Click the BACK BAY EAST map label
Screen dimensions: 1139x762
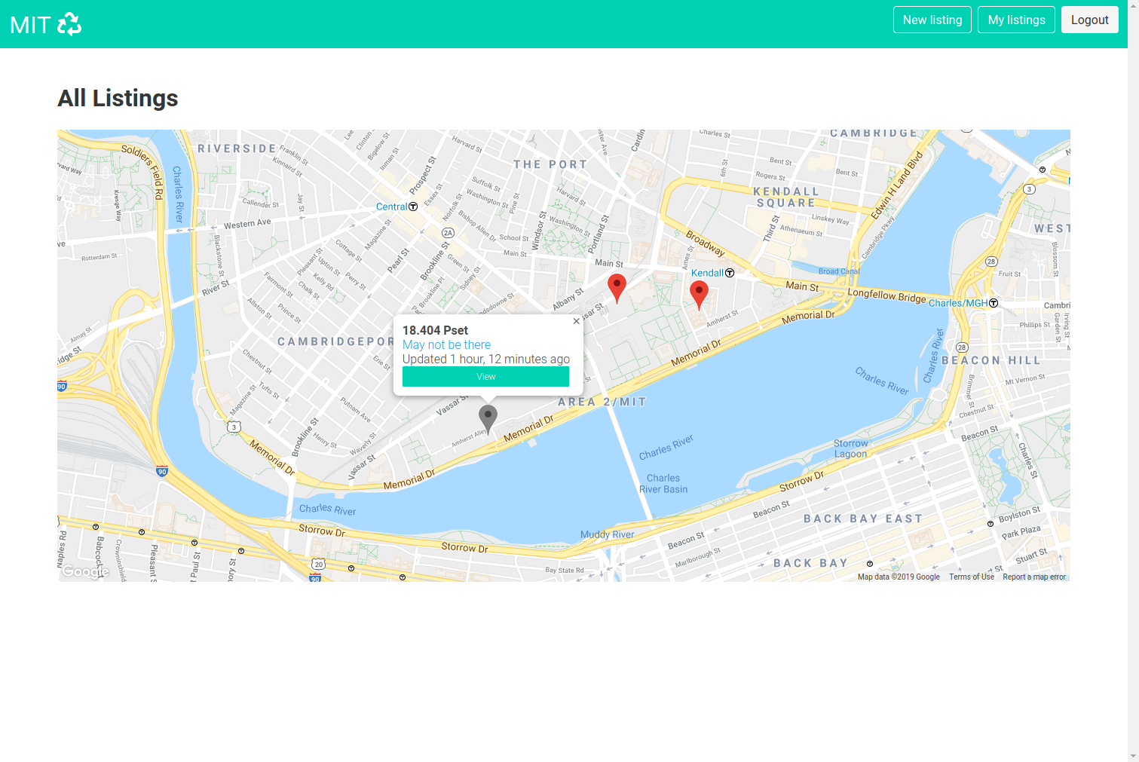(863, 519)
